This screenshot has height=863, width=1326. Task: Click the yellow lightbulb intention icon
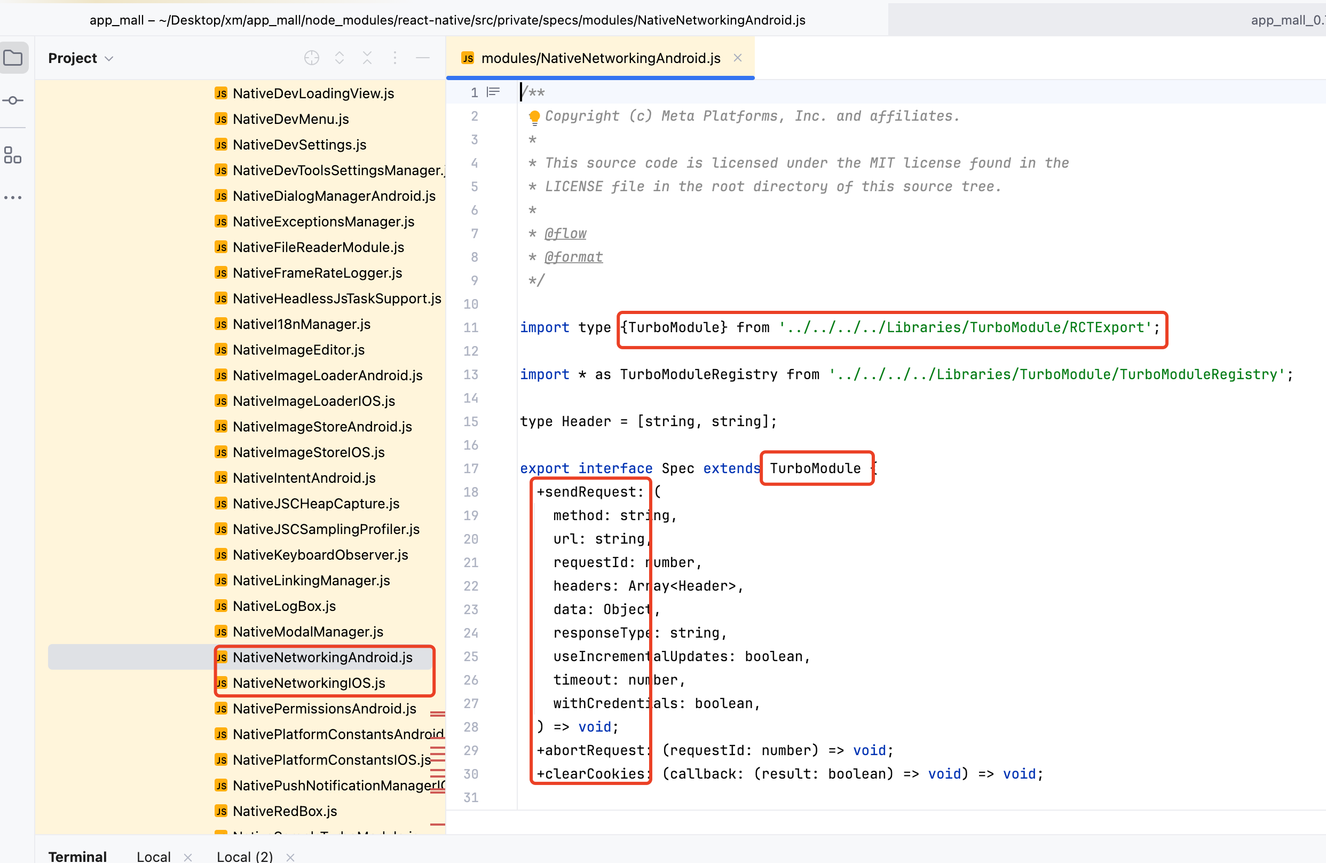534,116
